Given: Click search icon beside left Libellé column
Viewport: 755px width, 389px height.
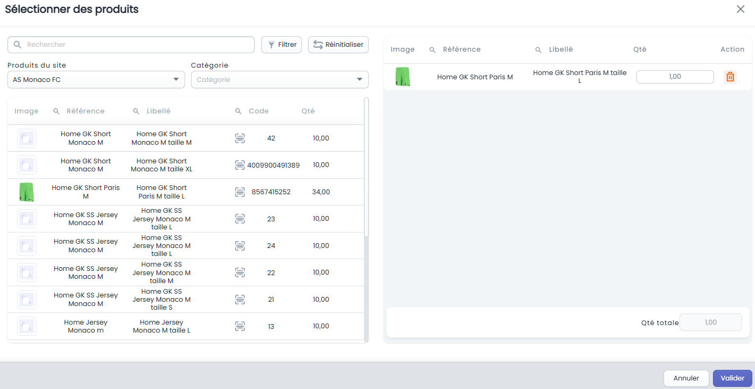Looking at the screenshot, I should click(x=137, y=111).
